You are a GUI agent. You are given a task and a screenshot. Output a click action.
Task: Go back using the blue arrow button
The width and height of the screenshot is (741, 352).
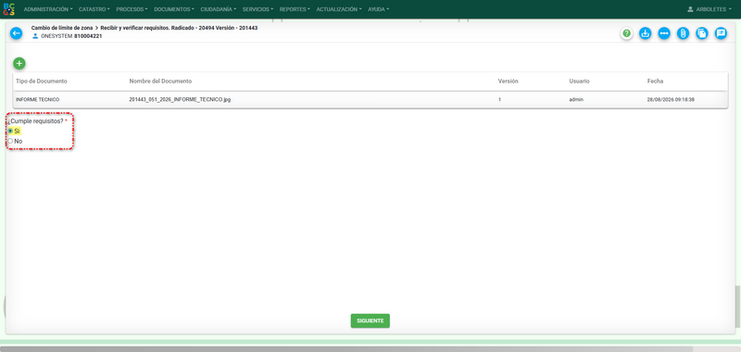point(17,33)
